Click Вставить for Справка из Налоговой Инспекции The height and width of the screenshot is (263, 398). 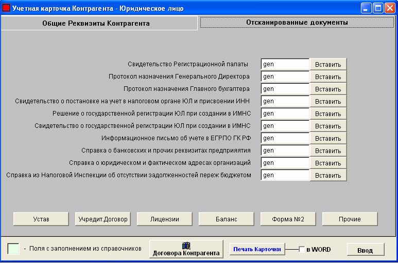[328, 175]
